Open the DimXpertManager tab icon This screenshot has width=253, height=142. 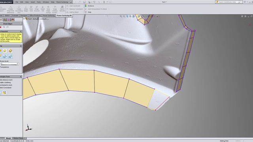[x=9, y=20]
